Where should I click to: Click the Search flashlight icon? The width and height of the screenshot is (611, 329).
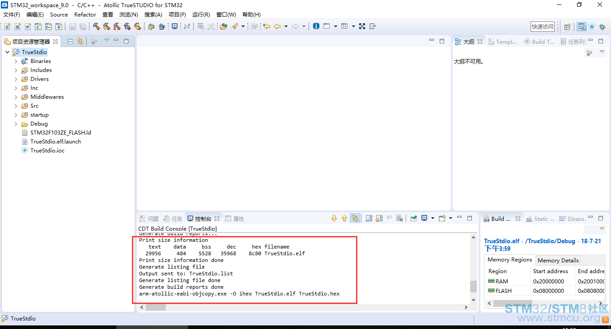click(234, 26)
